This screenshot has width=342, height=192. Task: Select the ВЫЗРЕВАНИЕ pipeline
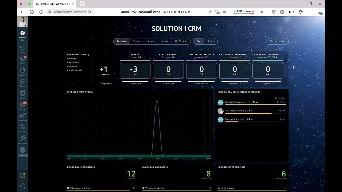click(75, 70)
